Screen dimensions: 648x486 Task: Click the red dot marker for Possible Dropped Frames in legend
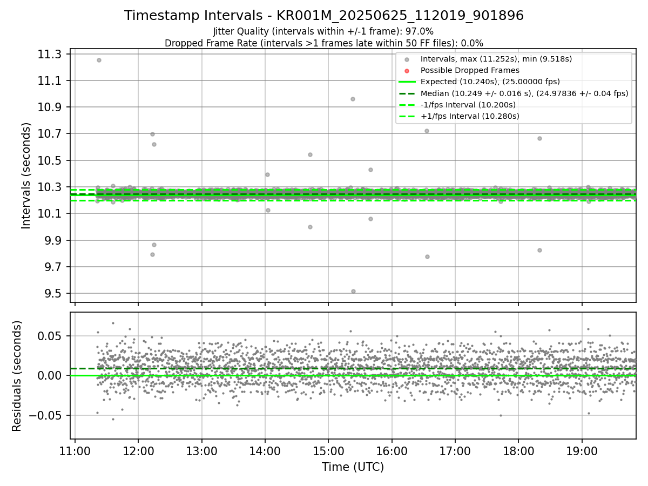point(407,71)
